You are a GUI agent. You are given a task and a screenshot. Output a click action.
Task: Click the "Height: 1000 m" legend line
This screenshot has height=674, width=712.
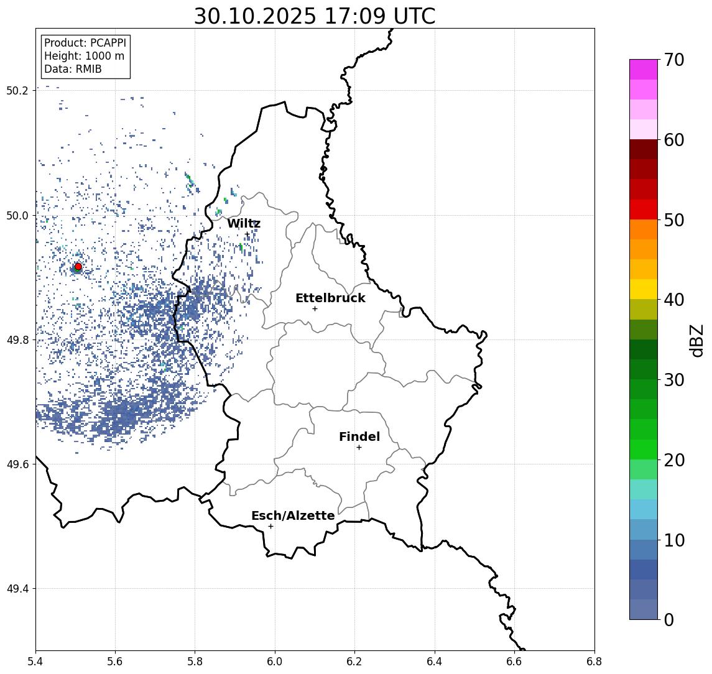pyautogui.click(x=84, y=56)
